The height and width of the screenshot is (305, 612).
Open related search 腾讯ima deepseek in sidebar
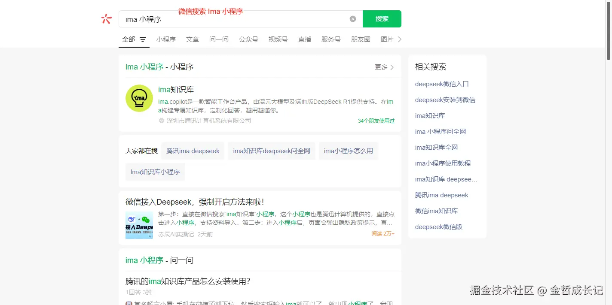coord(441,195)
